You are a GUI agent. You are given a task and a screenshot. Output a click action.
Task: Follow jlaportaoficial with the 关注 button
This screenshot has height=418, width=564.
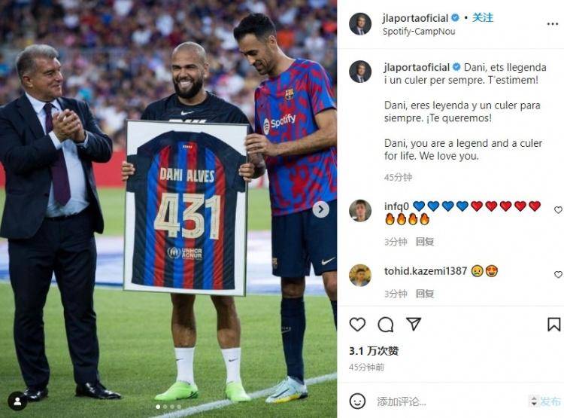coord(483,17)
